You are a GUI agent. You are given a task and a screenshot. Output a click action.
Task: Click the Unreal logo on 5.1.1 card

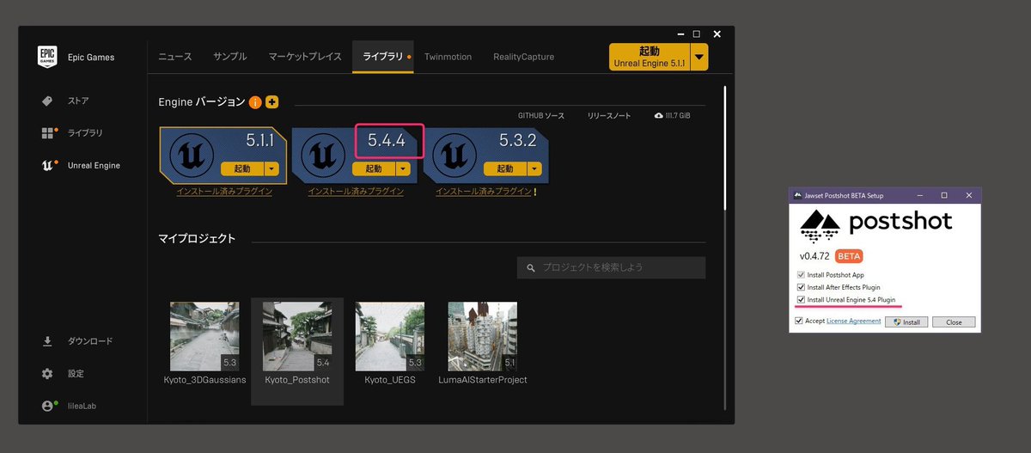pyautogui.click(x=190, y=155)
